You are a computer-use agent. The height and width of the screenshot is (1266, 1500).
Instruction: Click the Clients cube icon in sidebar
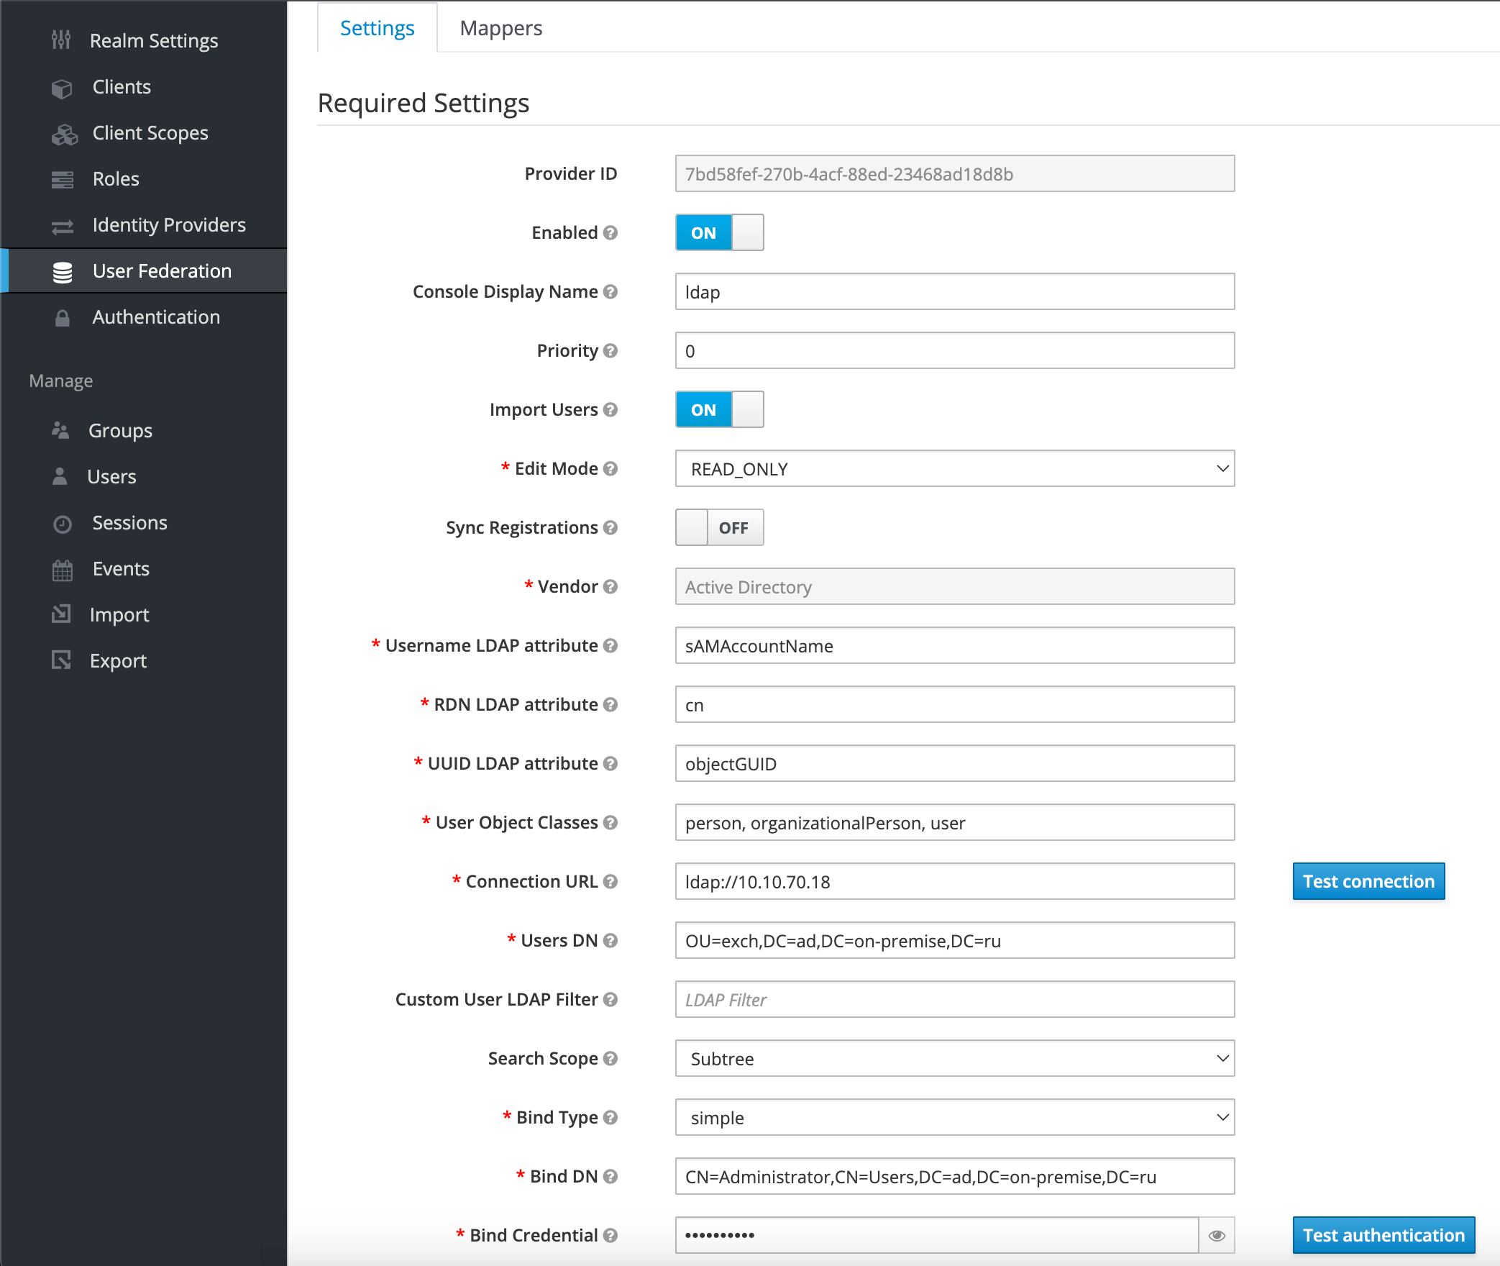point(62,88)
